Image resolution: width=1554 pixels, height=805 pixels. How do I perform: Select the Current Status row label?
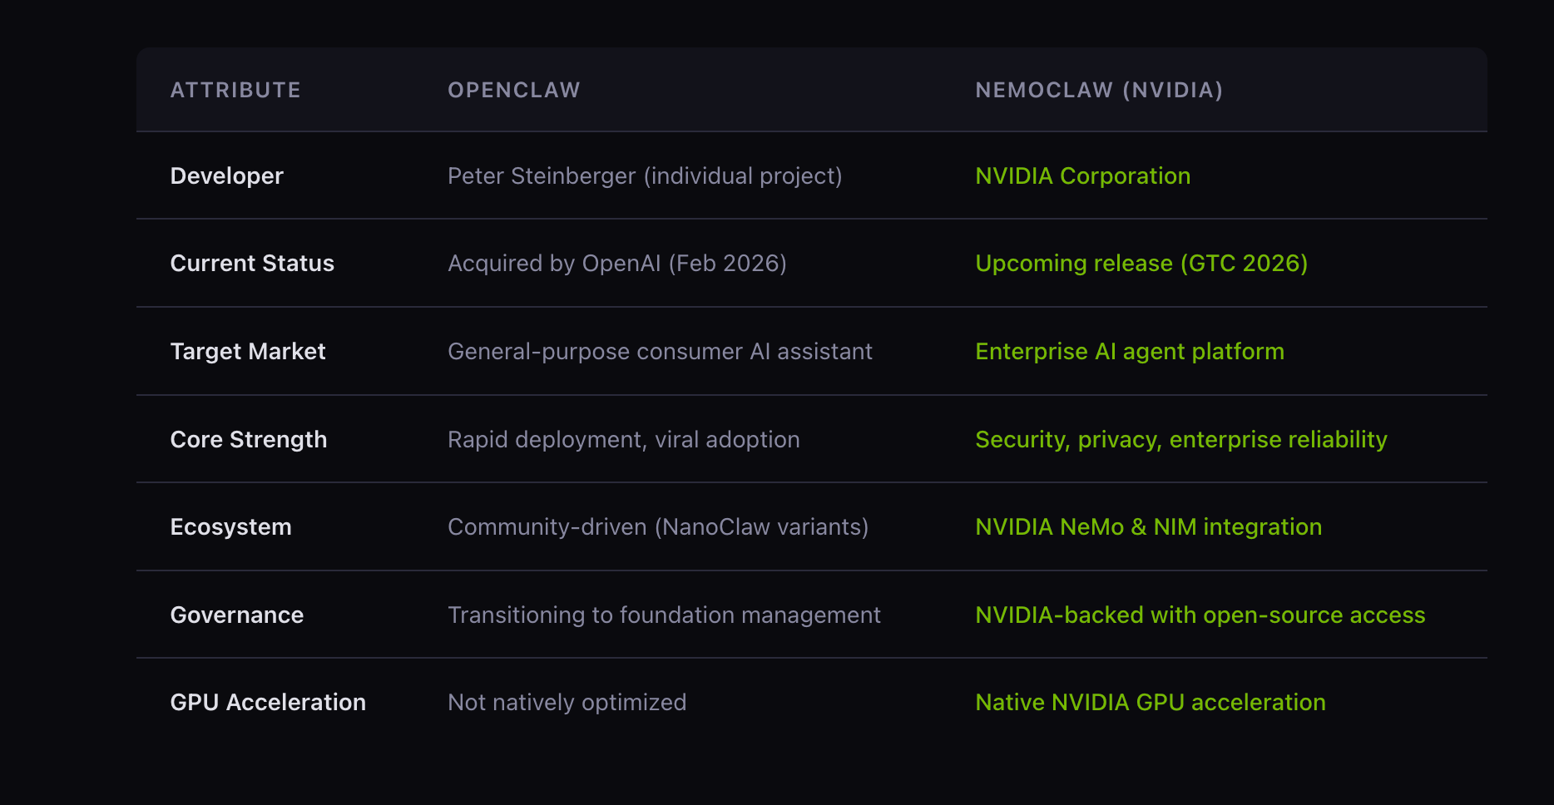tap(252, 264)
